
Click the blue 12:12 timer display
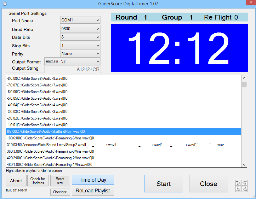point(179,48)
